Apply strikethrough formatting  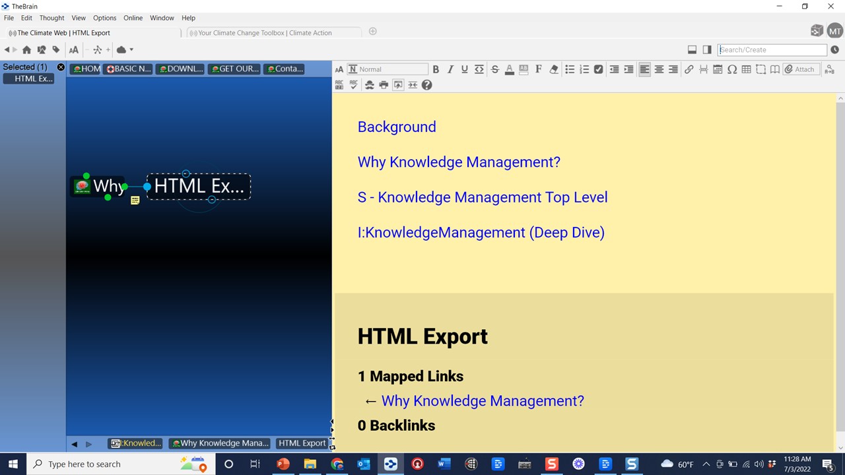495,69
